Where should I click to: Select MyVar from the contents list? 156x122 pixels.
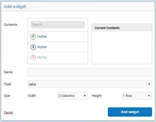[x=58, y=57]
